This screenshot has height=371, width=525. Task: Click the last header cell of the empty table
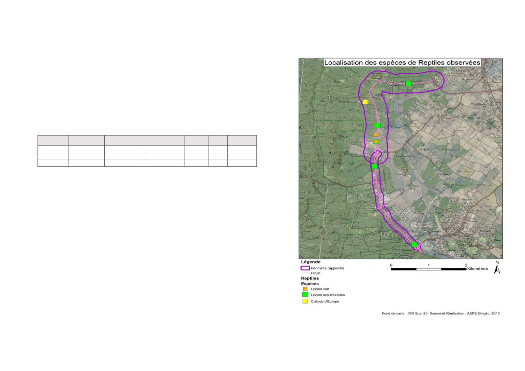(x=242, y=140)
